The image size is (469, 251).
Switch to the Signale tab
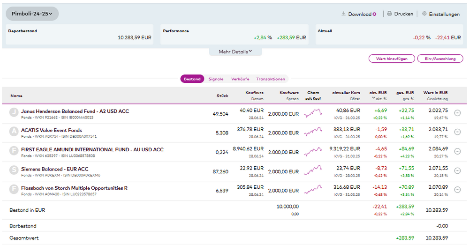click(216, 79)
